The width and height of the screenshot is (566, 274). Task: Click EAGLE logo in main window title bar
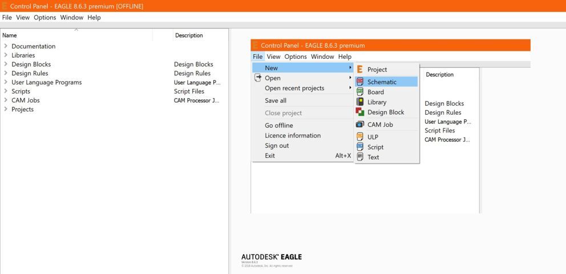pyautogui.click(x=5, y=6)
